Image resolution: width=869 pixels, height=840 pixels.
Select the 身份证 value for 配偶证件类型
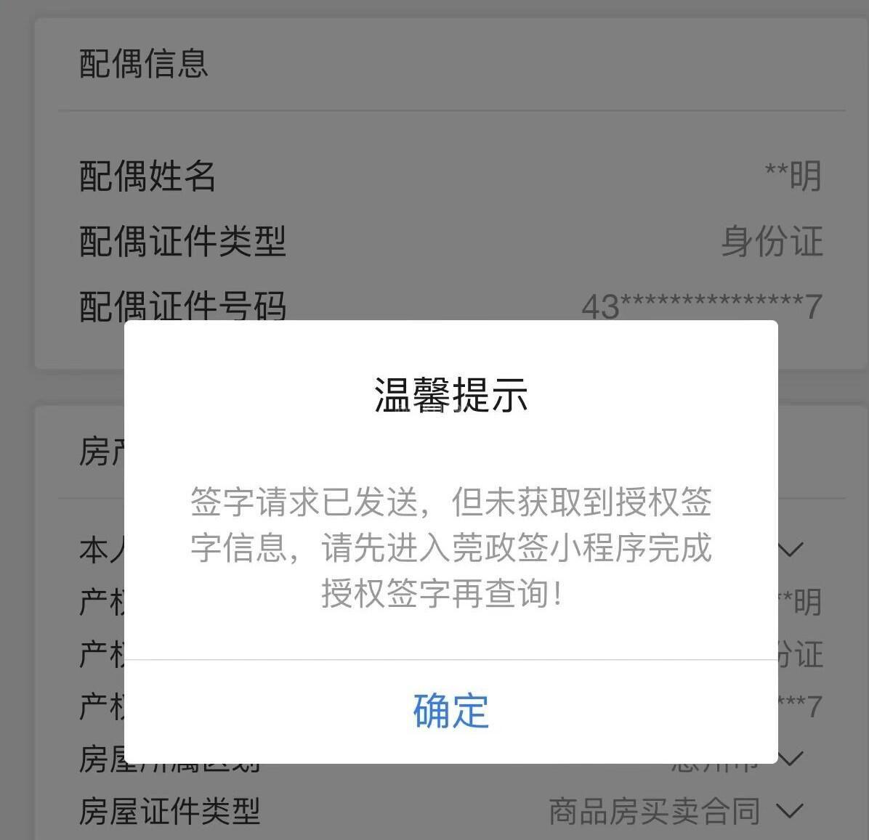click(x=772, y=241)
